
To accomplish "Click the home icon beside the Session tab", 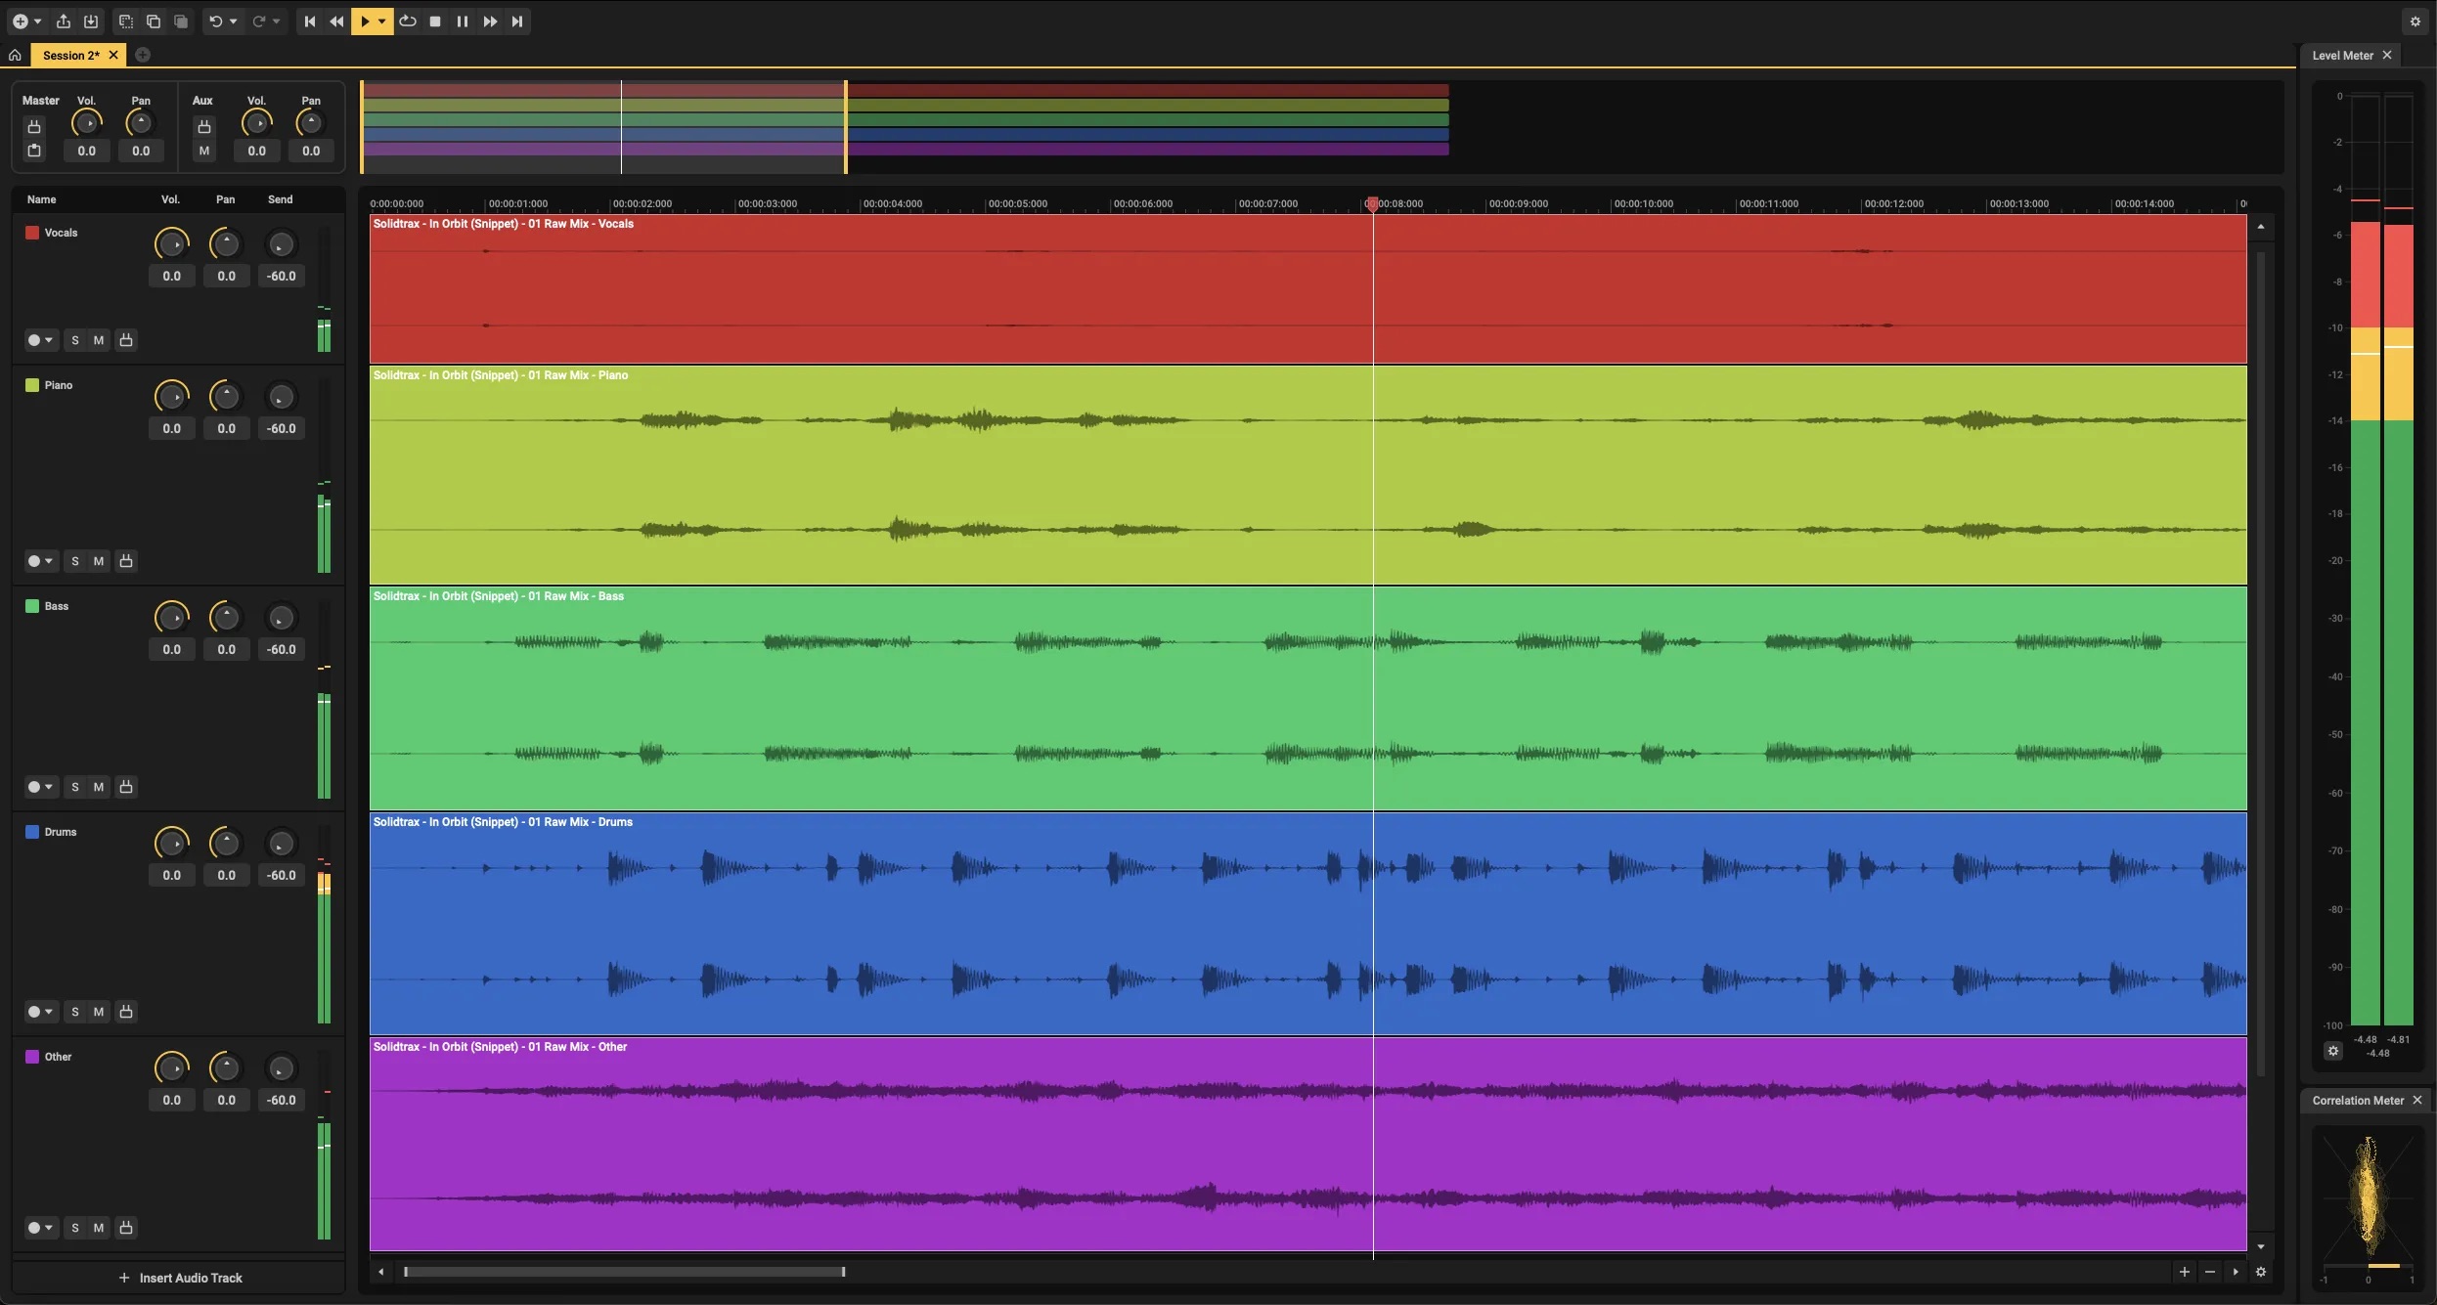I will (x=15, y=56).
